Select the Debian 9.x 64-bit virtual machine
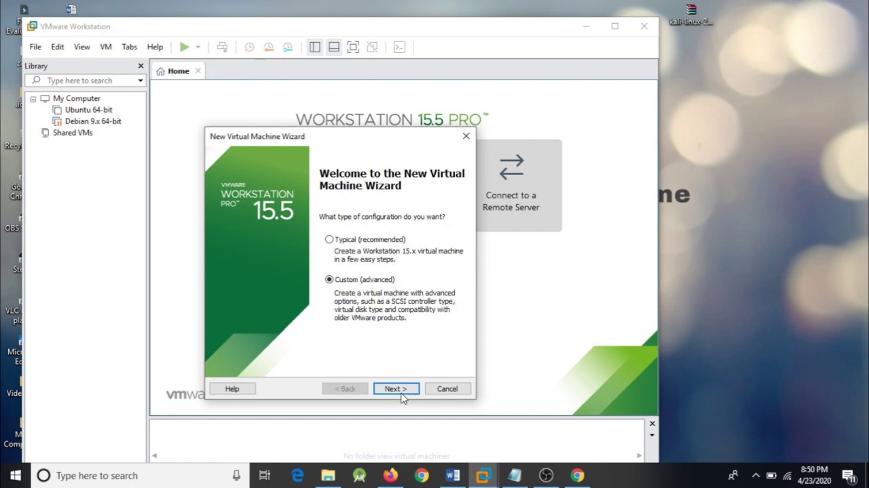Image resolution: width=869 pixels, height=488 pixels. click(93, 121)
